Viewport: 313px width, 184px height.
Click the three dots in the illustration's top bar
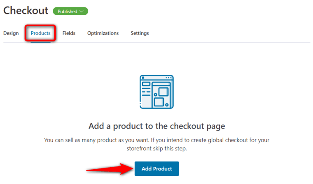click(x=168, y=78)
